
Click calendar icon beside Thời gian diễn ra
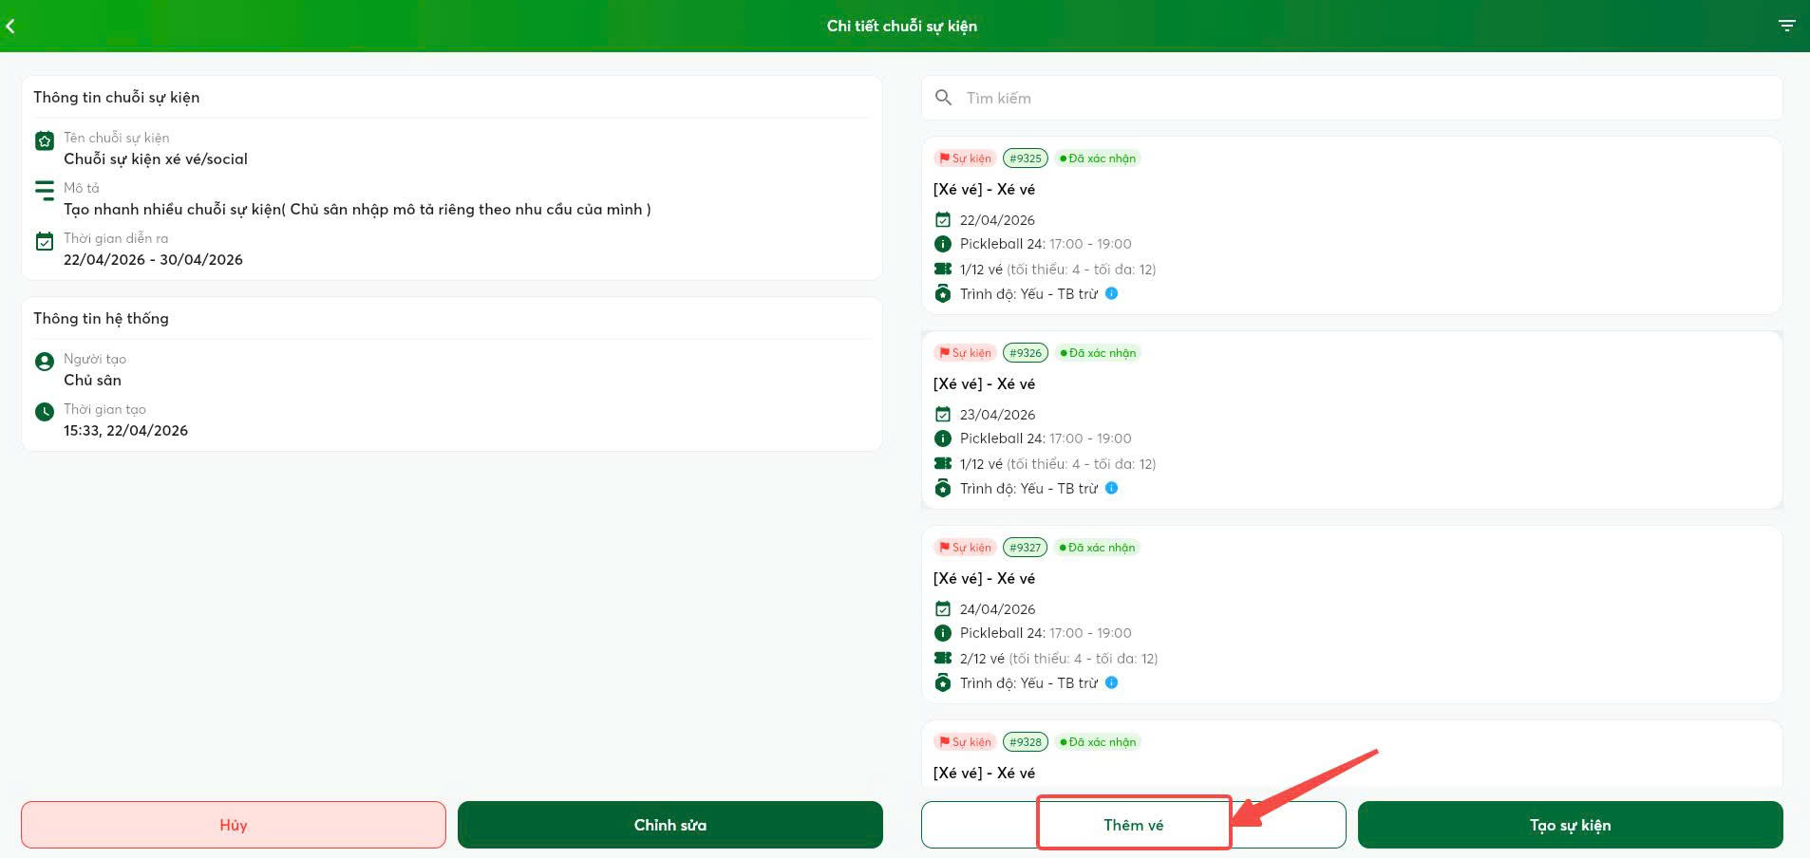click(x=45, y=241)
